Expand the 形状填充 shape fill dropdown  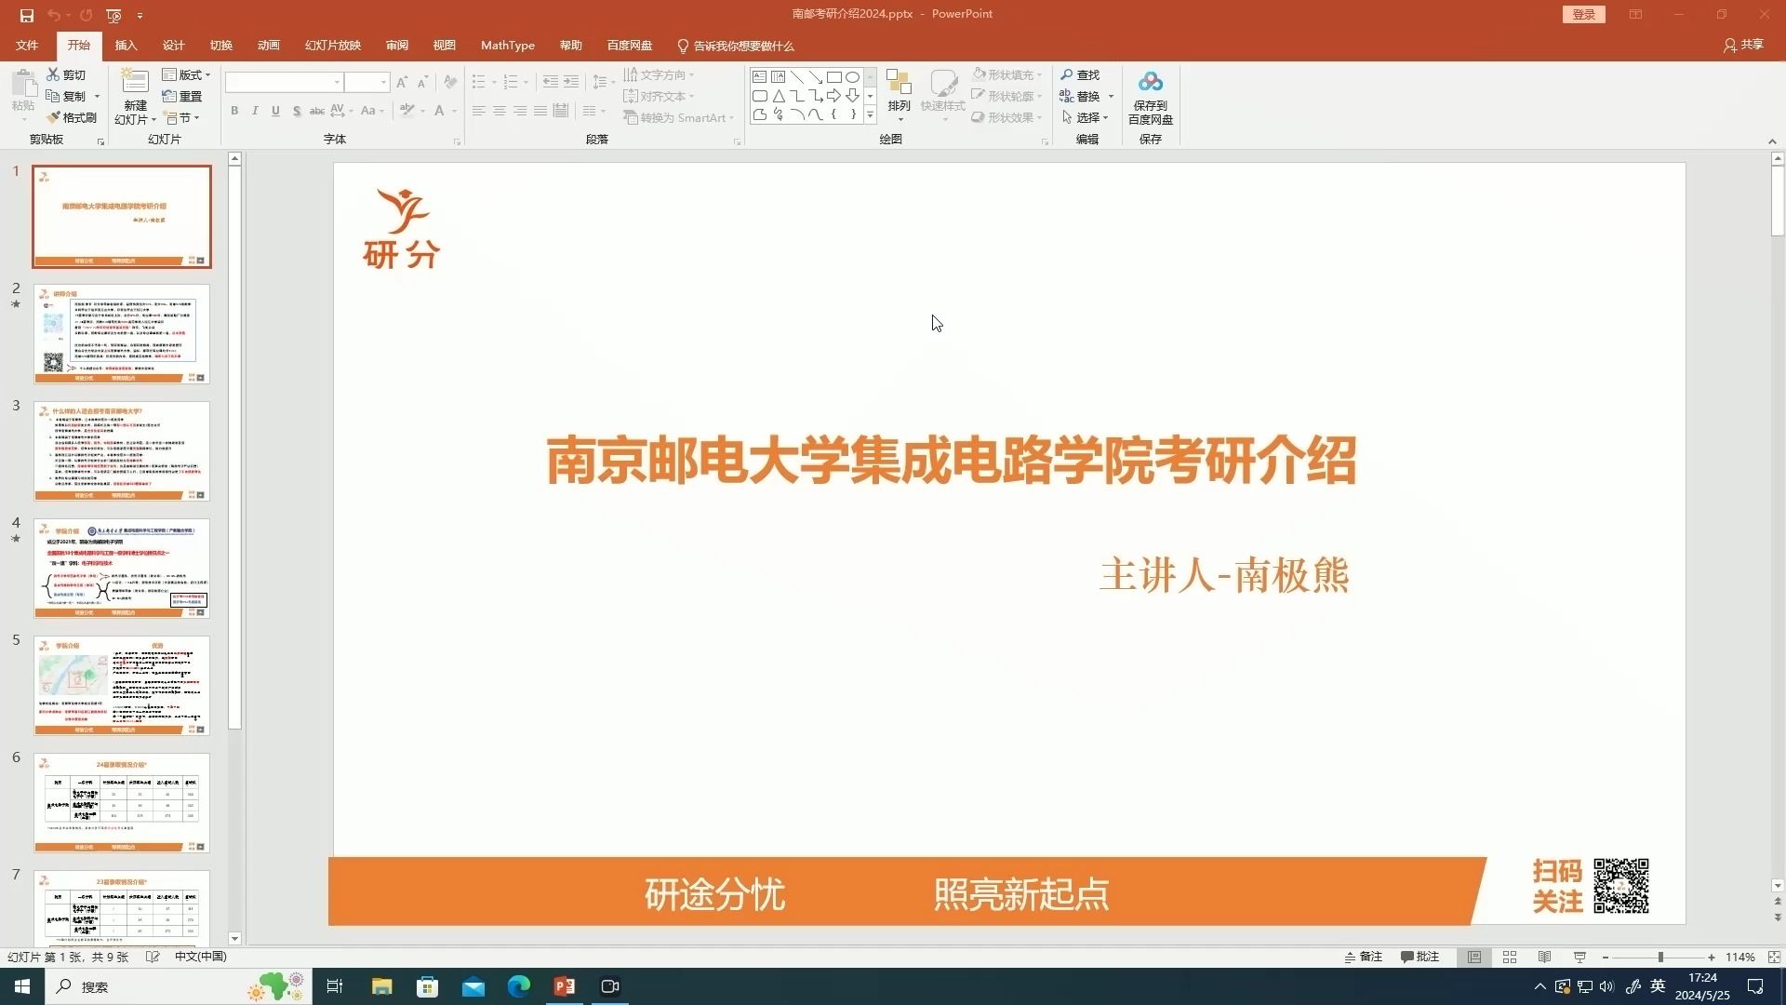(1039, 74)
